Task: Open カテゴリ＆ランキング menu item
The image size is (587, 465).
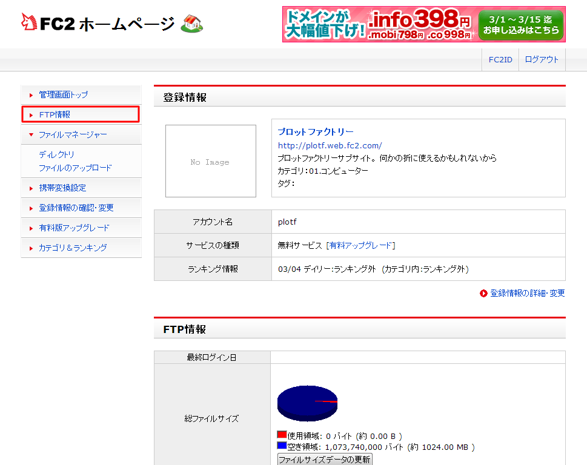Action: (73, 248)
